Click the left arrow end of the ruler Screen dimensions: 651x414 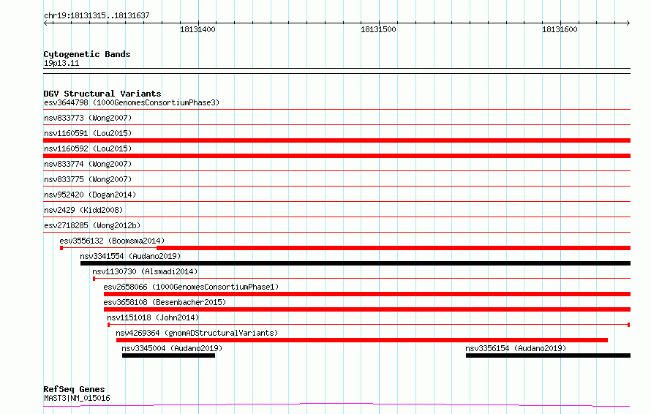pos(45,23)
